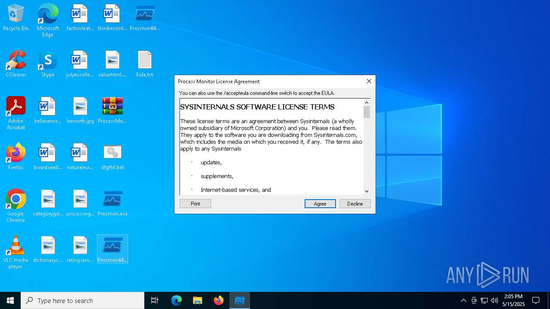Viewport: 550px width, 309px height.
Task: Select the processing image file icon
Action: click(80, 203)
